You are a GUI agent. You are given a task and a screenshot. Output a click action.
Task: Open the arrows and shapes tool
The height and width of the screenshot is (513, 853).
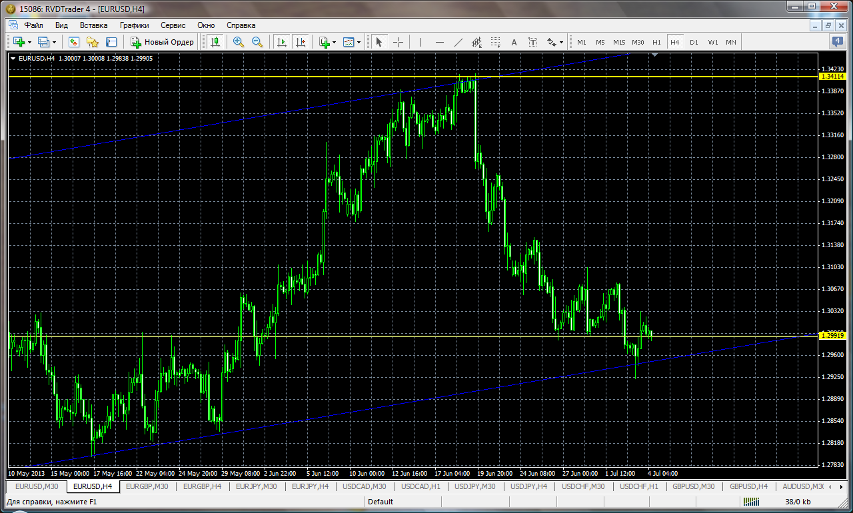[551, 42]
